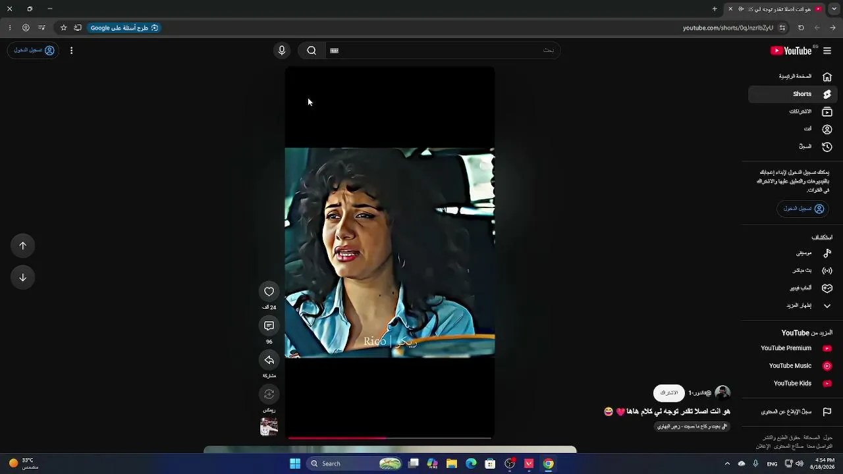This screenshot has width=843, height=474.
Task: Open the short's sound thumbnail
Action: [x=269, y=427]
